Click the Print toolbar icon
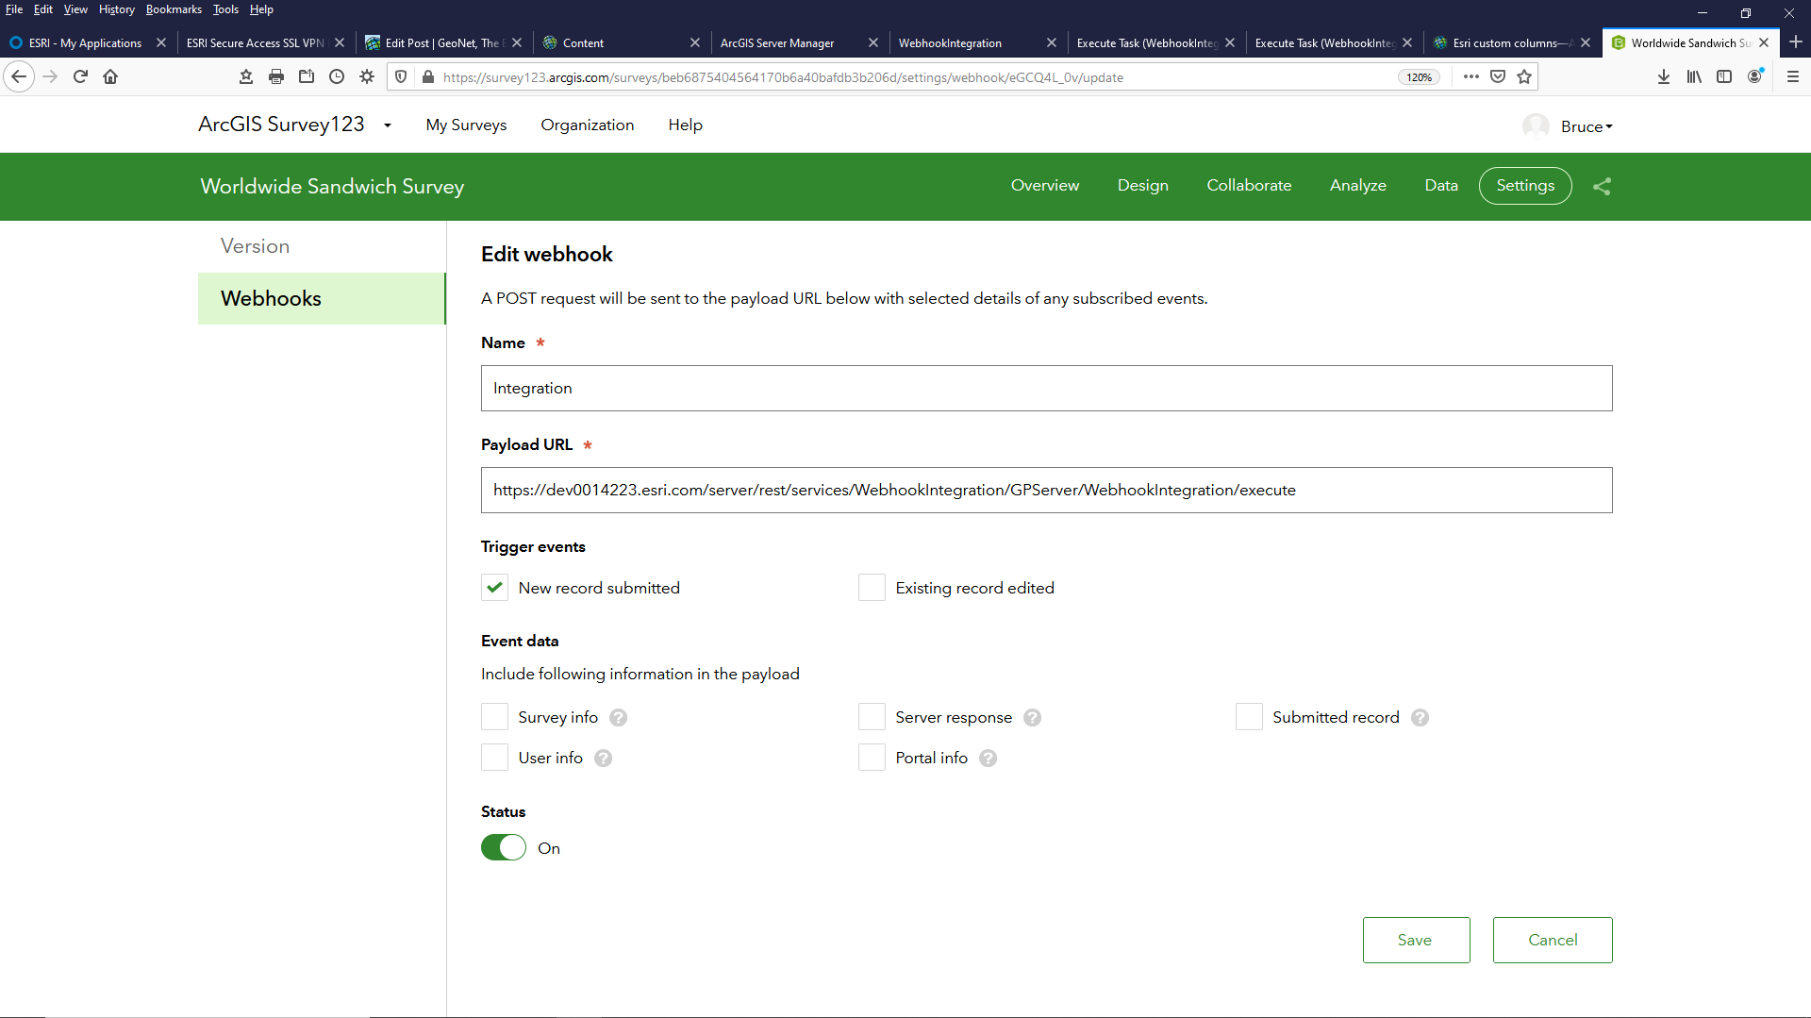The width and height of the screenshot is (1811, 1018). [x=276, y=76]
